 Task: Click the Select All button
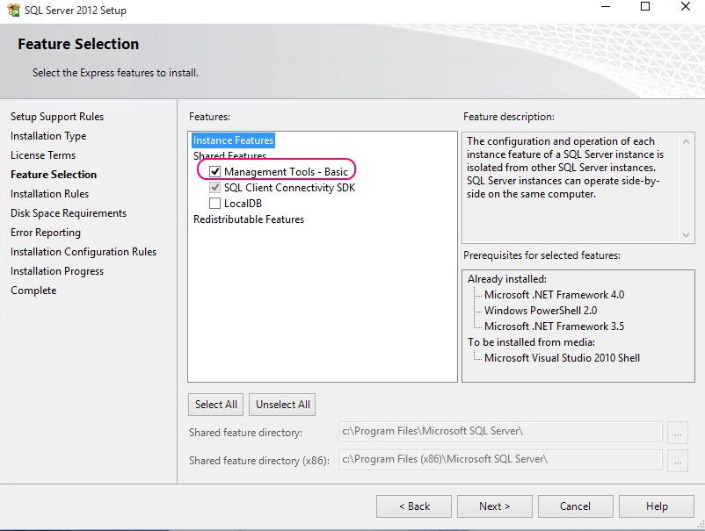216,405
